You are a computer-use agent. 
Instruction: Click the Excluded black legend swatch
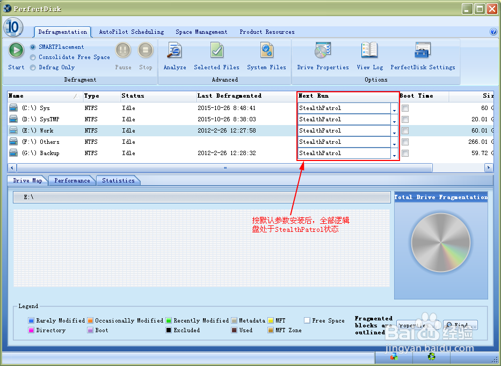pos(169,330)
